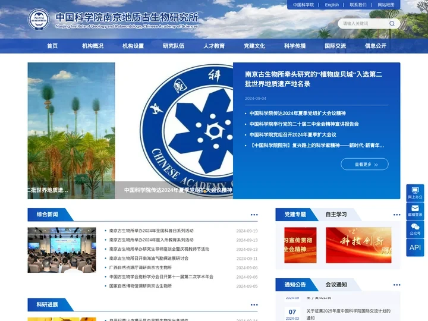428x321 pixels.
Task: Switch to the English site
Action: coord(332,5)
